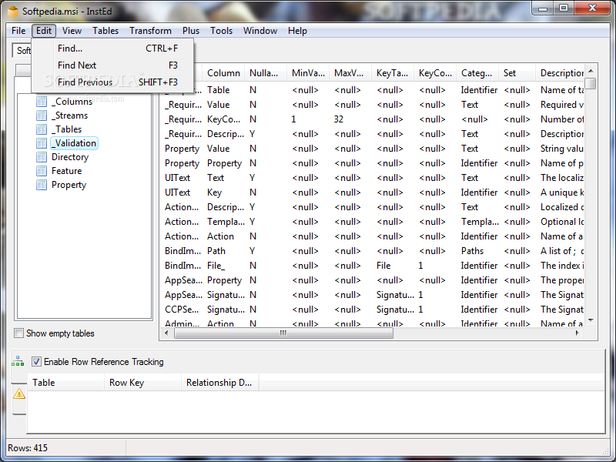Viewport: 616px width, 462px height.
Task: Select the _Streams table in tree
Action: pos(69,115)
